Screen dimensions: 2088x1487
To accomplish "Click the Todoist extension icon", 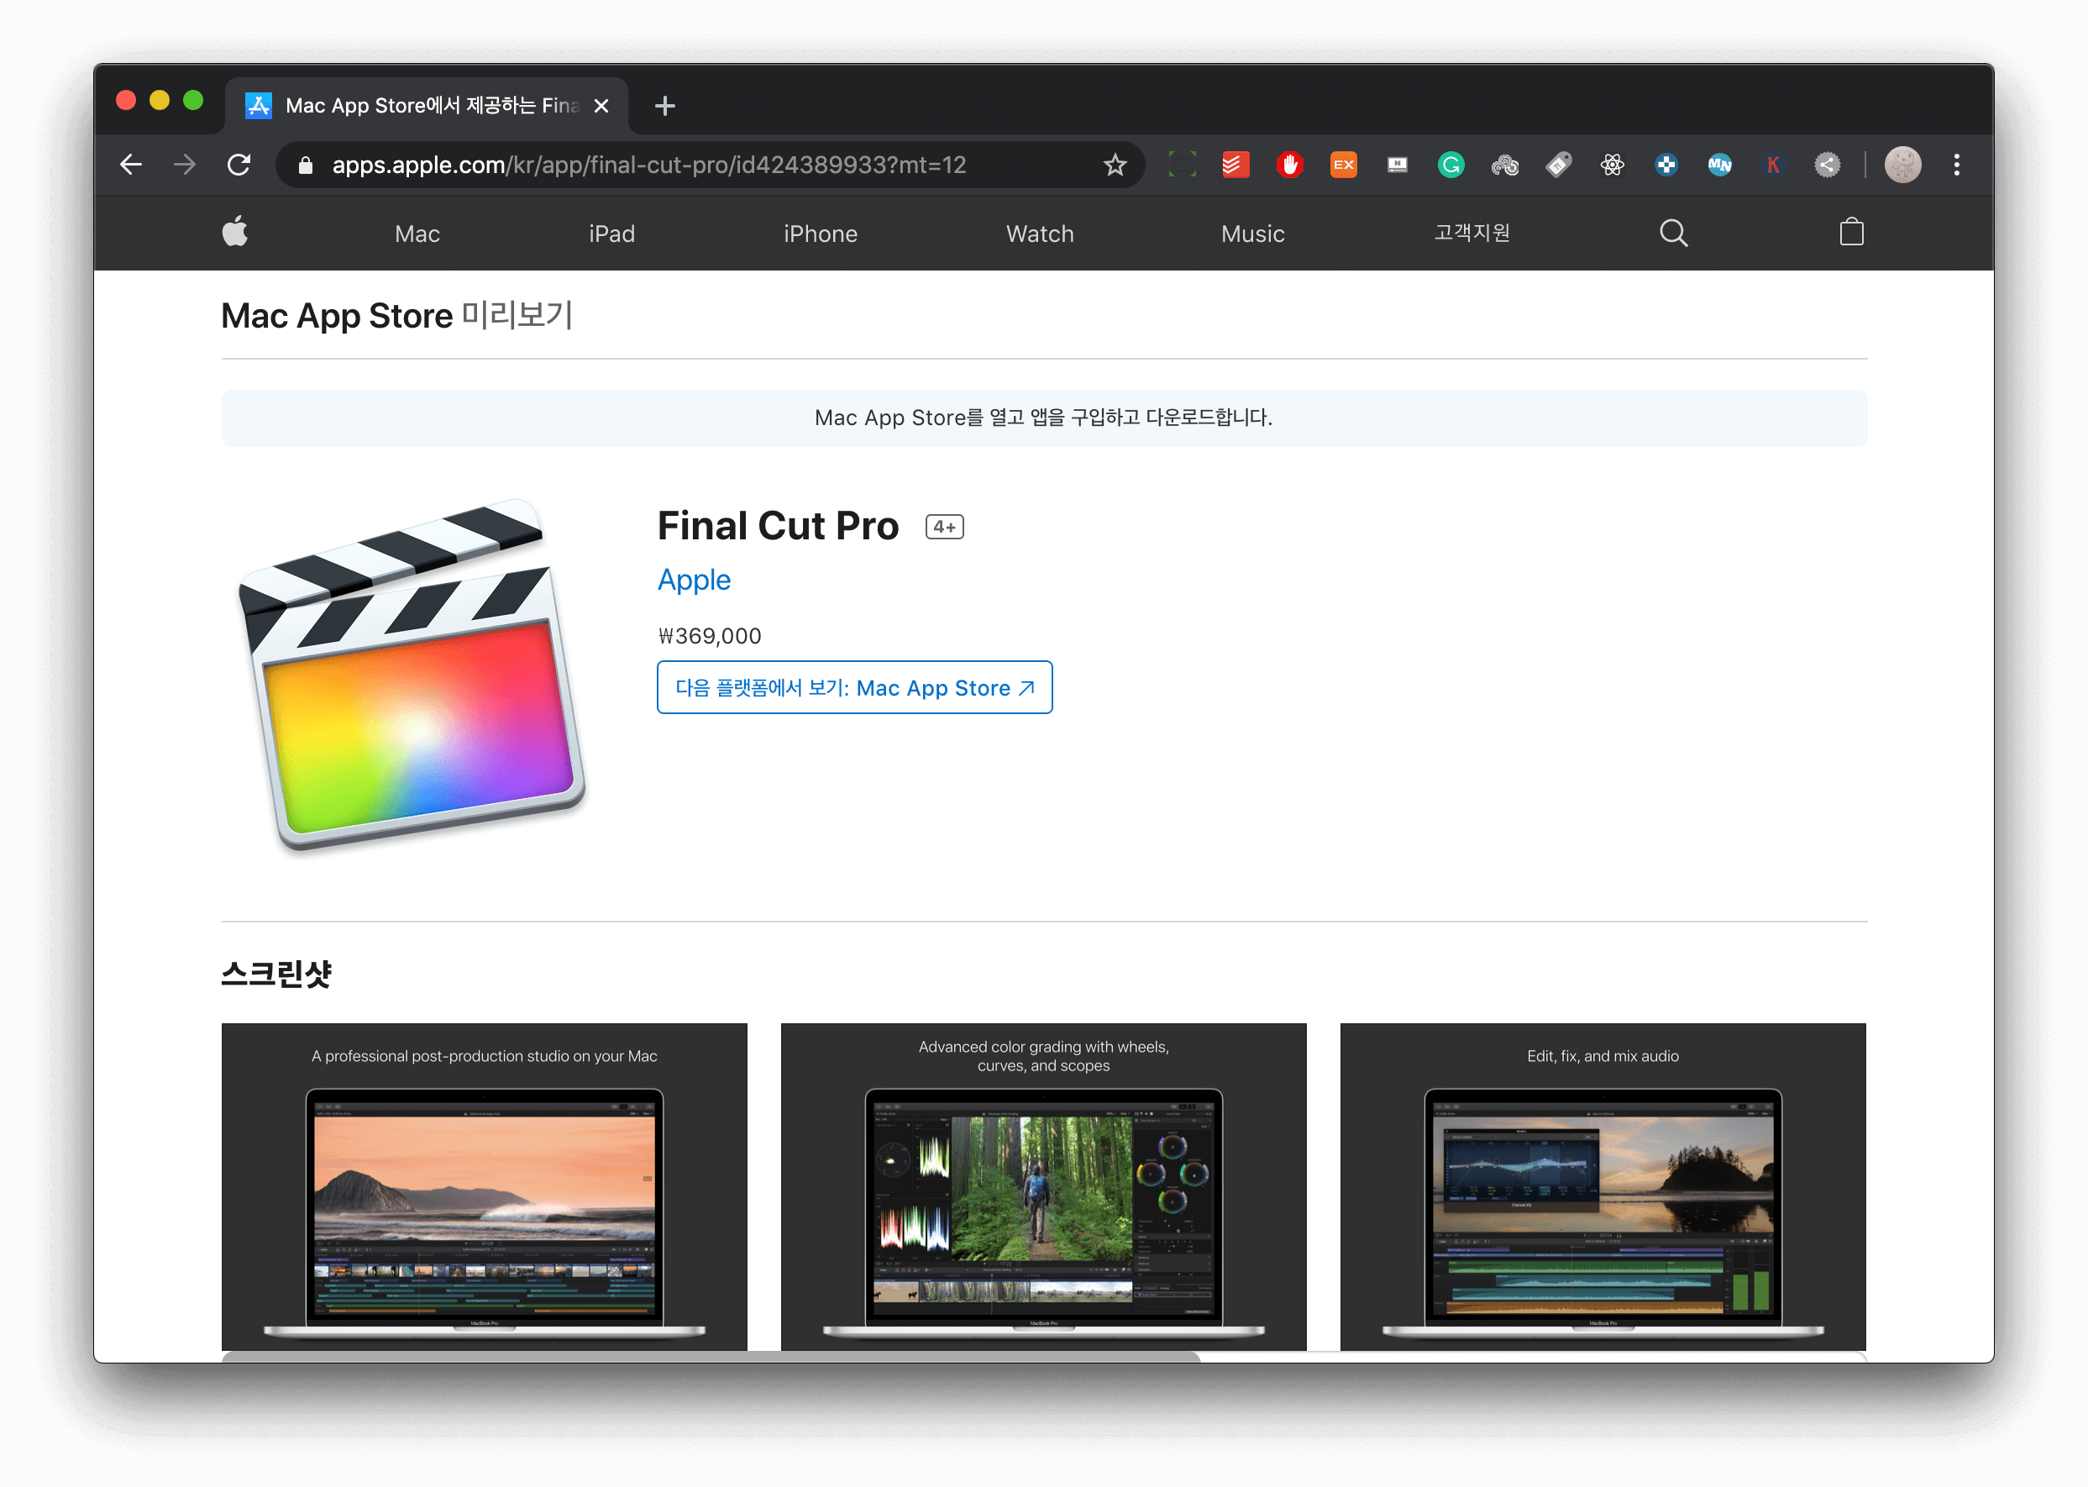I will (x=1235, y=165).
